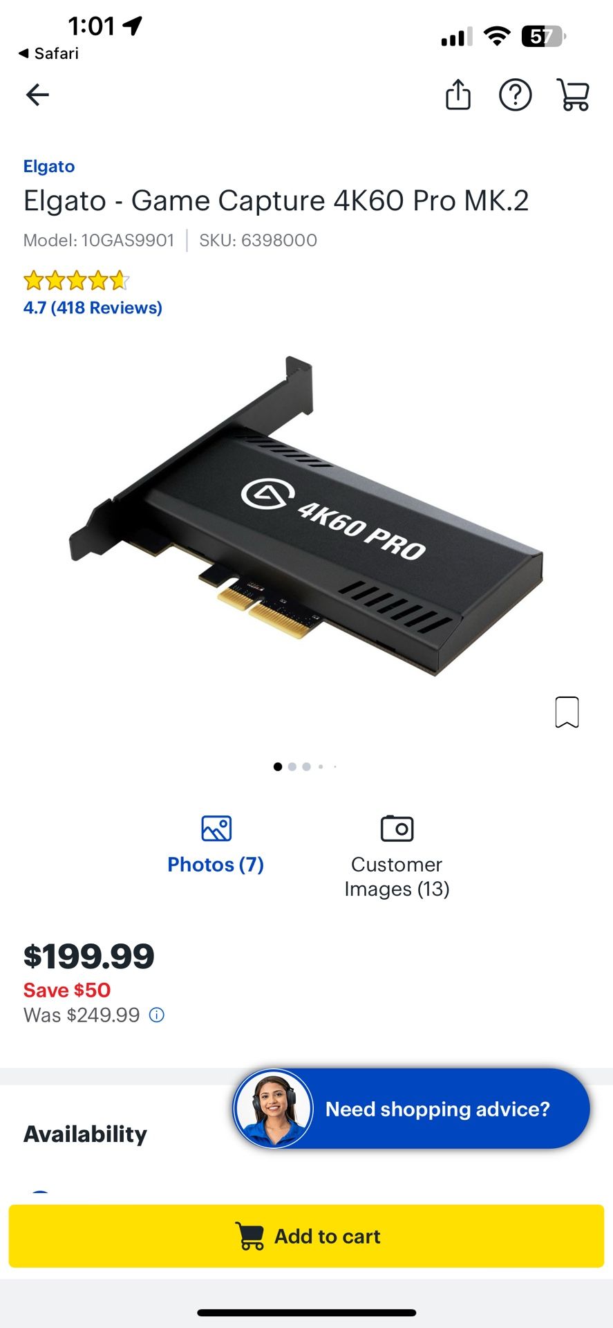Tap the advisor avatar in chat bubble

click(x=273, y=1109)
